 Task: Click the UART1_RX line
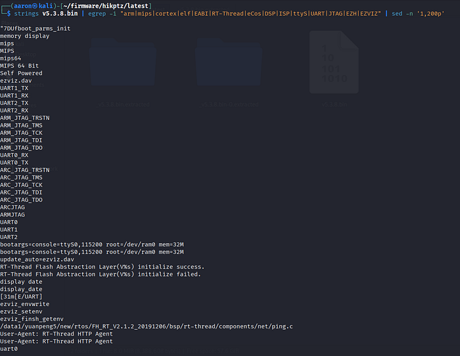tap(14, 96)
